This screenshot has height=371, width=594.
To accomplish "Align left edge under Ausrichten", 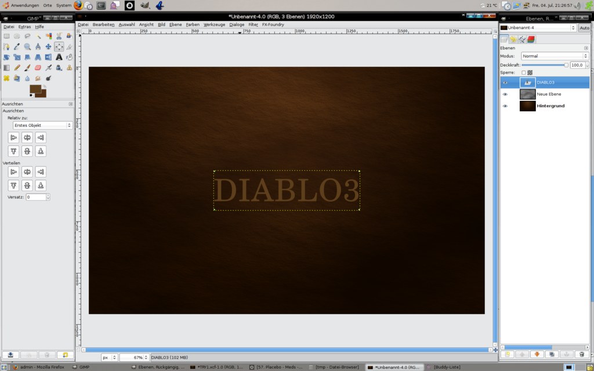I will [x=14, y=137].
